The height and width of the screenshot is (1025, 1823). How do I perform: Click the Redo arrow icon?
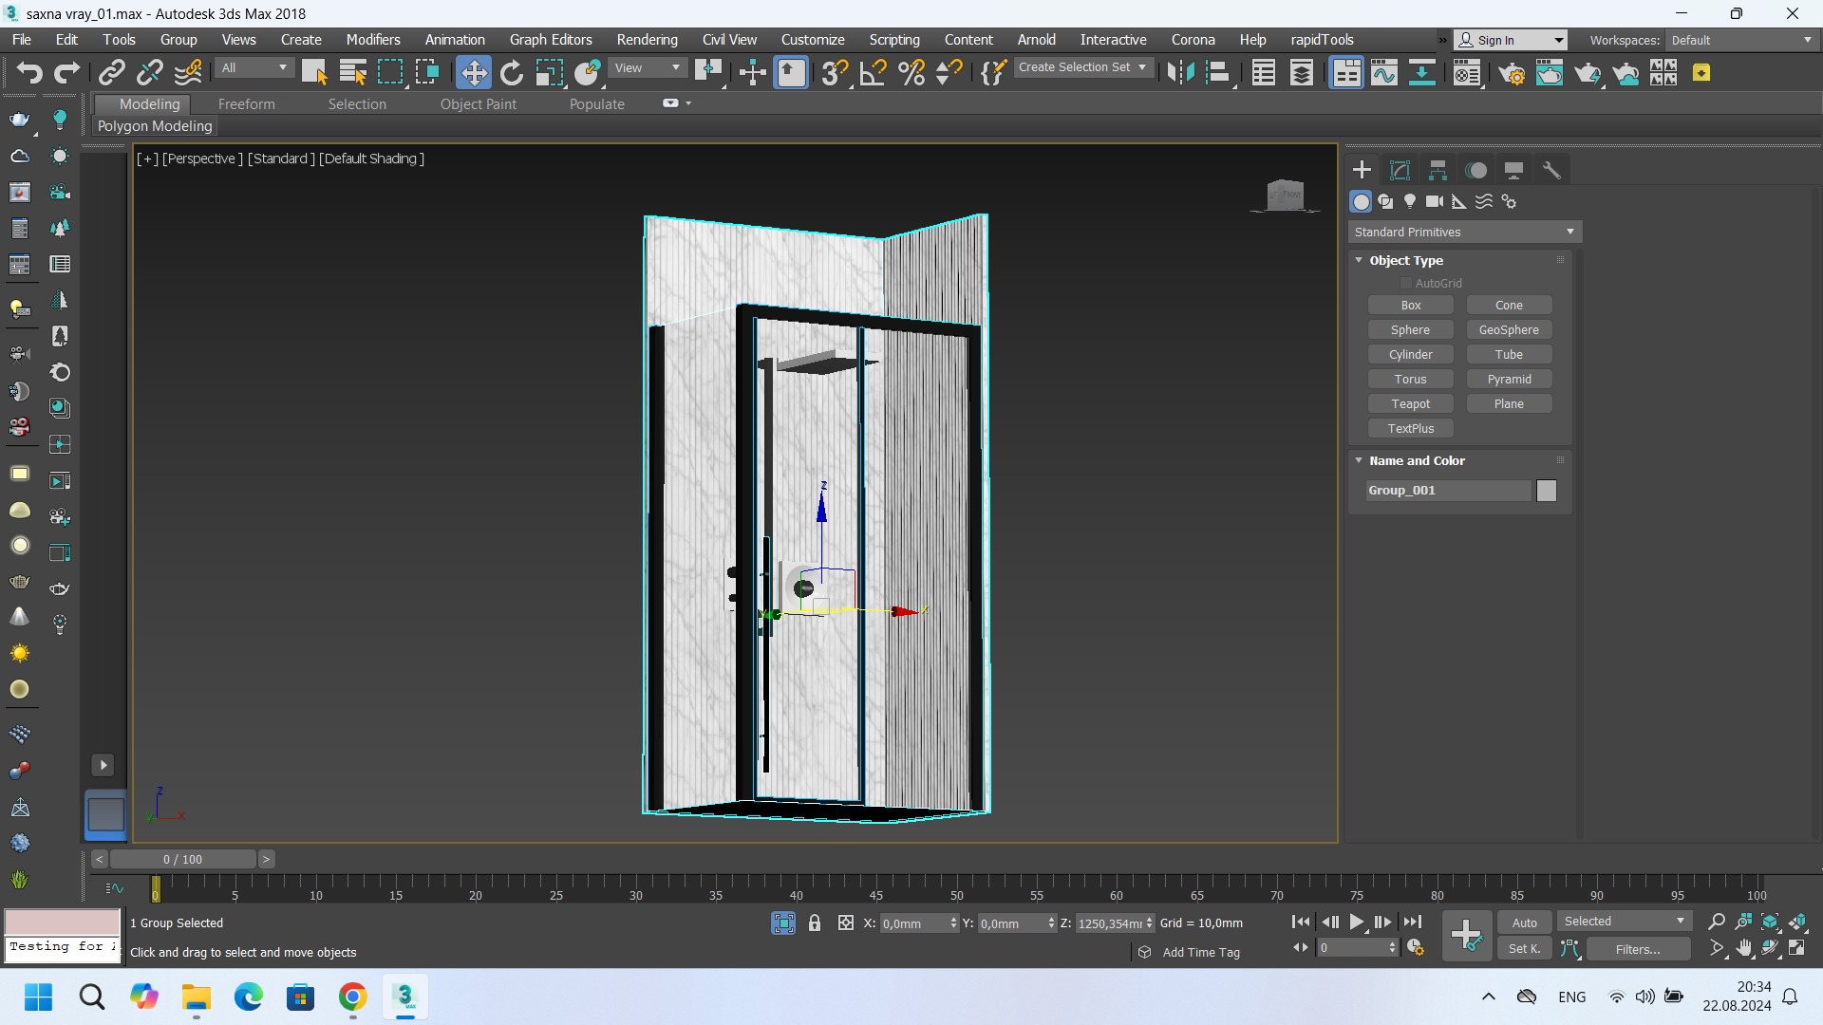point(66,73)
